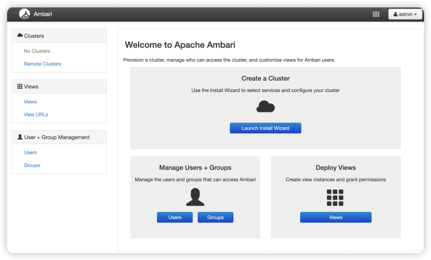Click the large cloud icon in Create a Cluster

pyautogui.click(x=265, y=107)
